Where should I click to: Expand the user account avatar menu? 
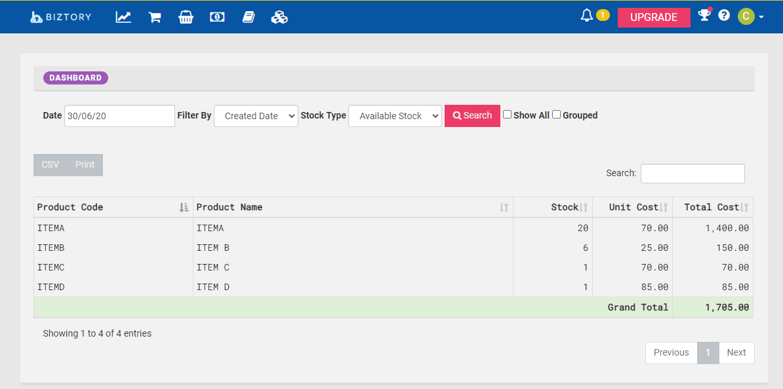[750, 16]
